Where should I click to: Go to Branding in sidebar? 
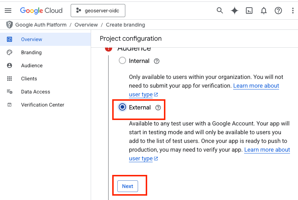[x=31, y=52]
